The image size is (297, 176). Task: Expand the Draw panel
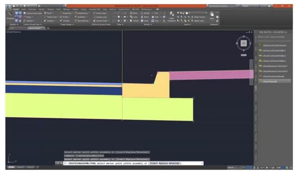(x=120, y=25)
